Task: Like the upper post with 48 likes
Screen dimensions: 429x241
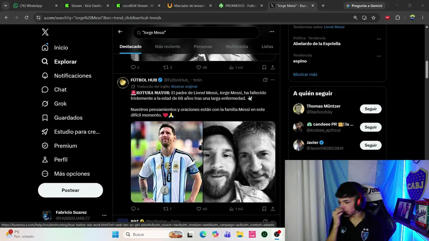Action: tap(199, 67)
